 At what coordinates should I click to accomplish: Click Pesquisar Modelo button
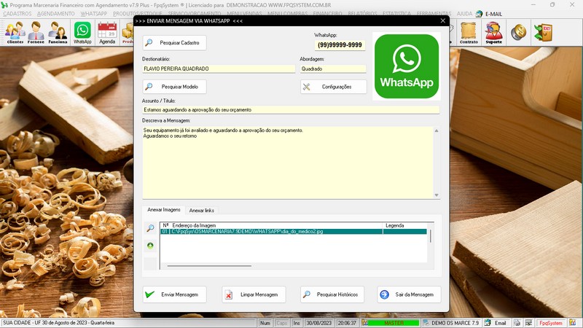point(174,87)
